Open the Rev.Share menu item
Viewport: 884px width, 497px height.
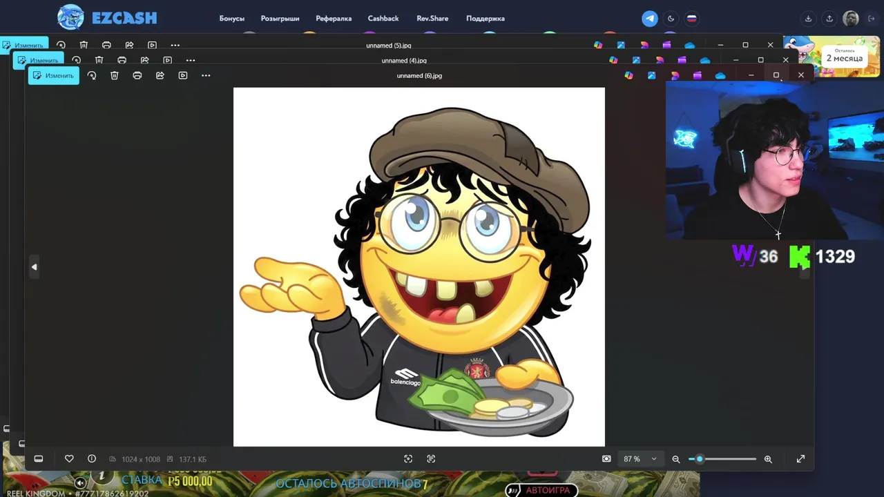coord(432,19)
